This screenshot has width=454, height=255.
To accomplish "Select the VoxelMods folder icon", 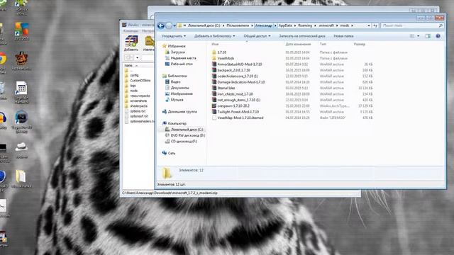I will tap(214, 58).
